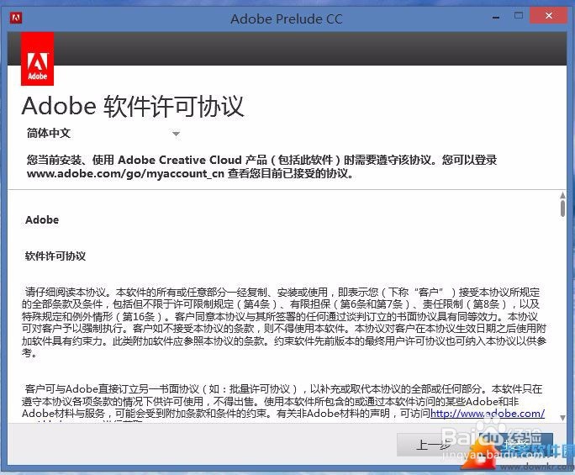Click paragraph starting 请仔细阅读本协议
Screen dimensions: 575x475
(284, 323)
